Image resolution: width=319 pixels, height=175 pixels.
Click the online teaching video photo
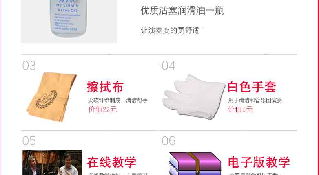pyautogui.click(x=53, y=162)
